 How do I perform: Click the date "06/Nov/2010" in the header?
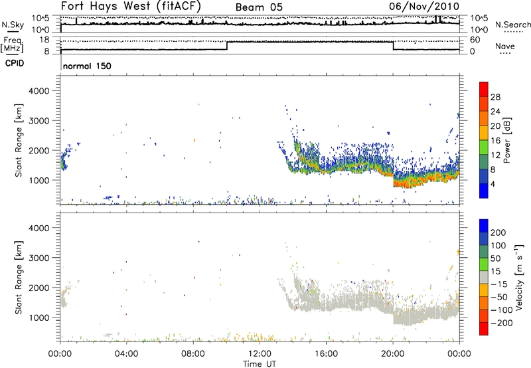point(424,6)
